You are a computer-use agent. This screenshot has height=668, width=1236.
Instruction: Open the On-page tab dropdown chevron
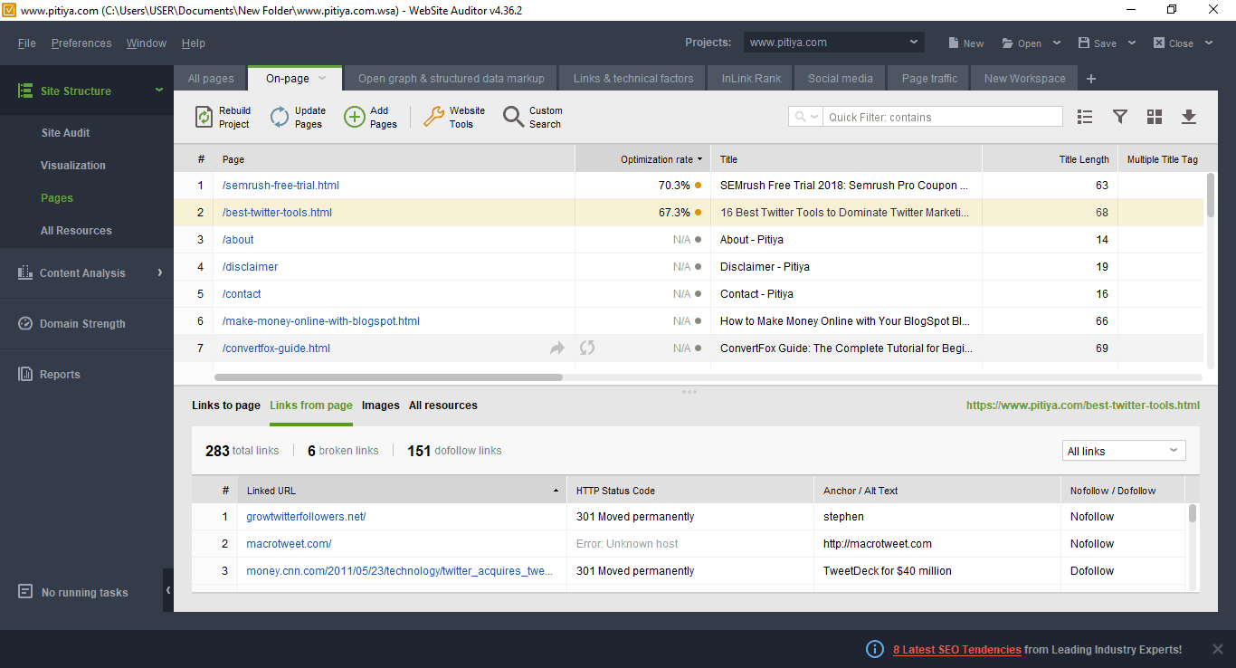pos(322,79)
